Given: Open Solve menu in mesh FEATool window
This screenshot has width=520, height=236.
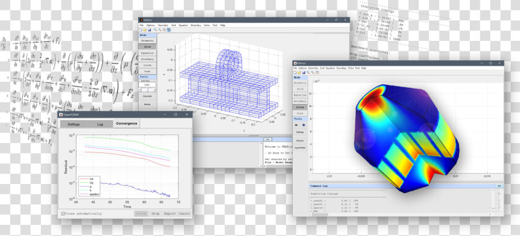Looking at the screenshot, I should point(207,25).
